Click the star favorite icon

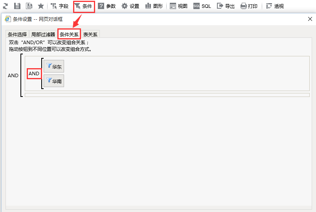[41, 6]
